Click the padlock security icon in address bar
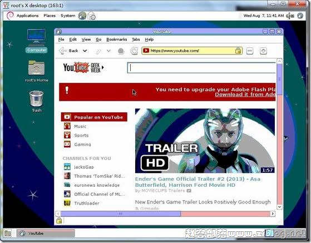The width and height of the screenshot is (311, 243). coord(238,51)
